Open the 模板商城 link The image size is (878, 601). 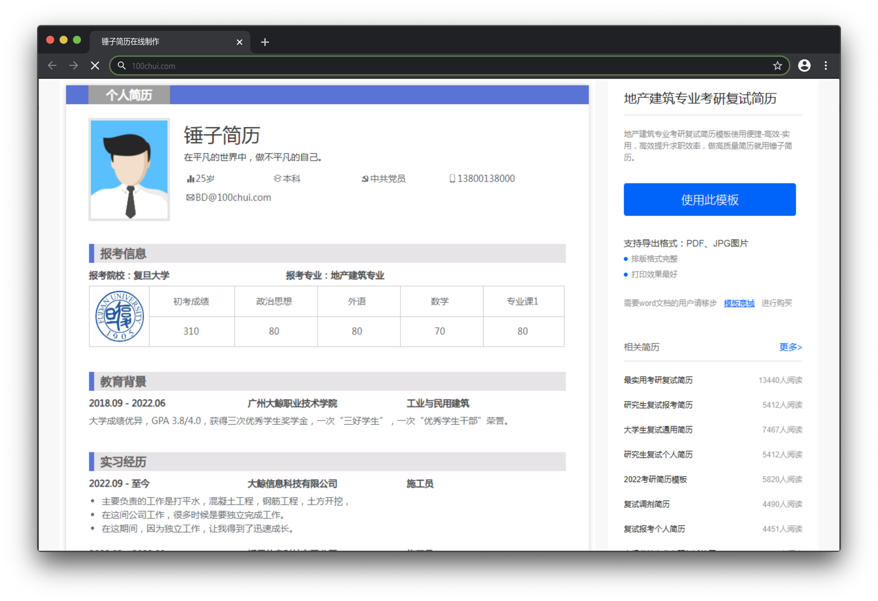pos(739,303)
